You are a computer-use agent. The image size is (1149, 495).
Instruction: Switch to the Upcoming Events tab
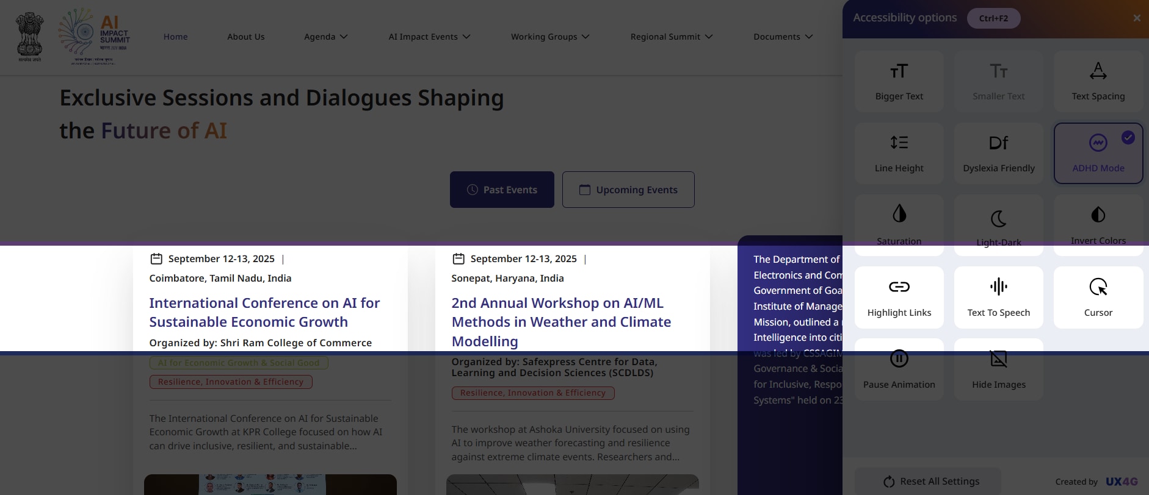coord(628,190)
